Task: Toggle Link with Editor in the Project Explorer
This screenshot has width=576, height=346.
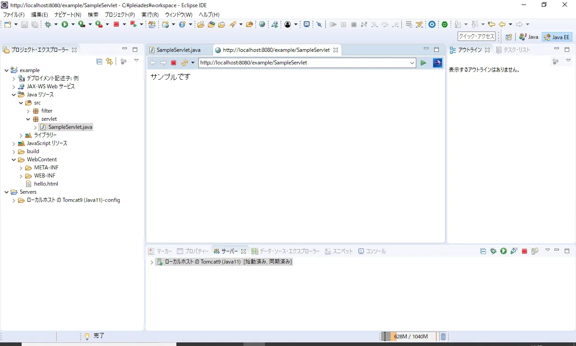Action: coord(109,61)
